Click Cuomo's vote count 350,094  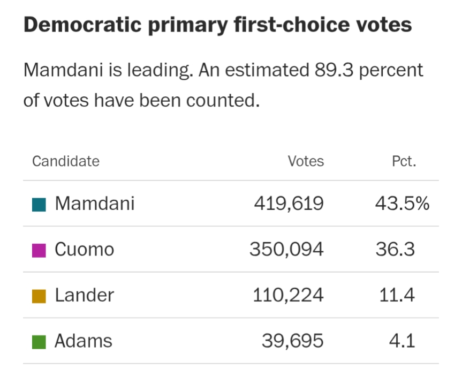(x=286, y=250)
